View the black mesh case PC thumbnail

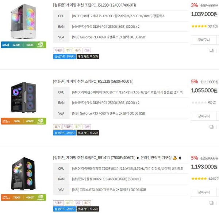pos(23,97)
